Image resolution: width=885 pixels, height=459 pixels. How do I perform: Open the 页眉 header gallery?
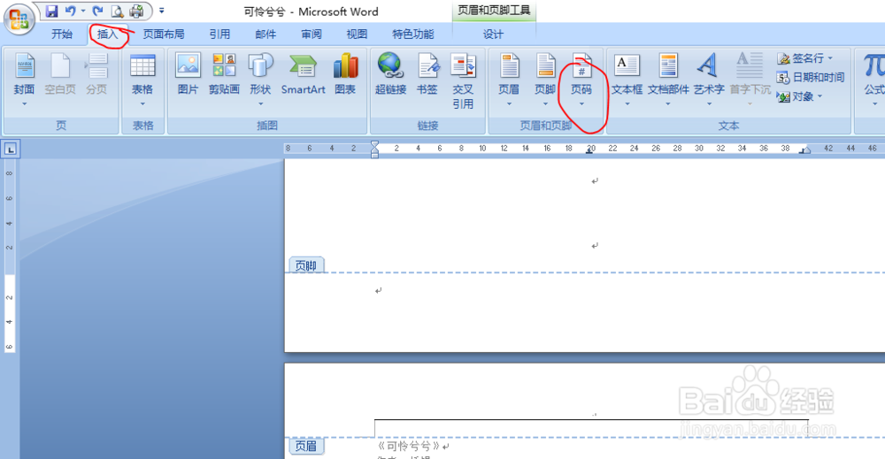[x=509, y=79]
